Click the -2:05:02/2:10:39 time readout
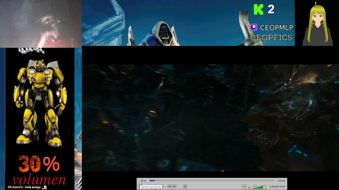339x190 pixels. (x=277, y=187)
